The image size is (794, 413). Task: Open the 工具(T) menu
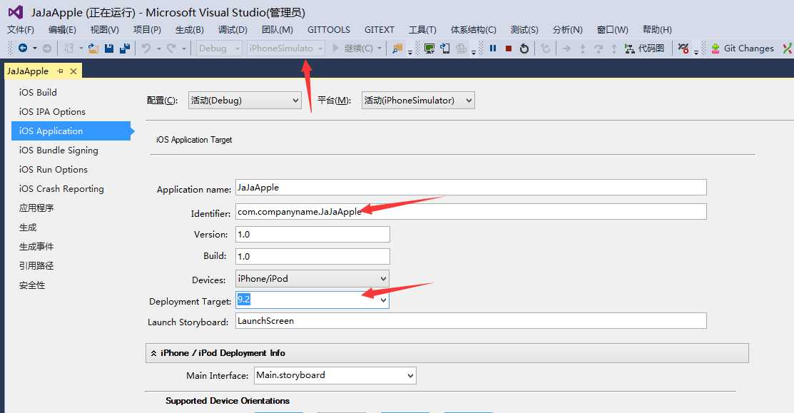click(x=422, y=29)
